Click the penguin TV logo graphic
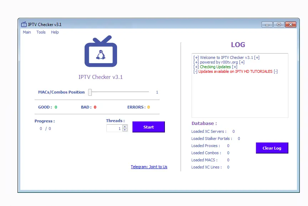 pos(100,52)
